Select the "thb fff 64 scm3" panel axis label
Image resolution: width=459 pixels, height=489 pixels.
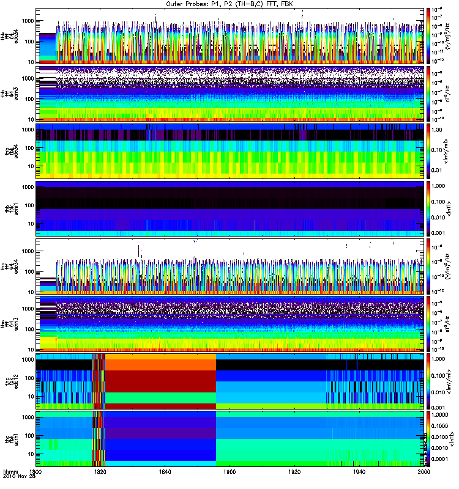pyautogui.click(x=9, y=94)
